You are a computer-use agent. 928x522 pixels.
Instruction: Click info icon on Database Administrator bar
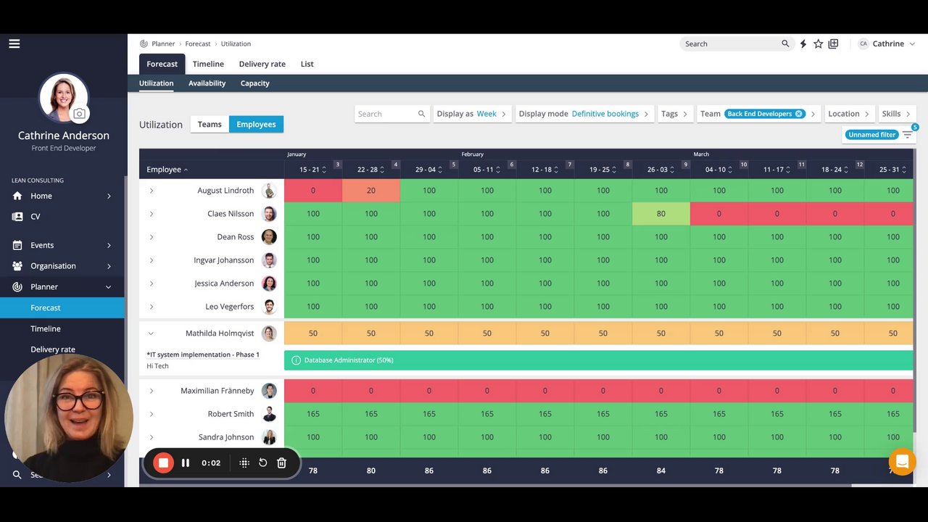tap(296, 360)
